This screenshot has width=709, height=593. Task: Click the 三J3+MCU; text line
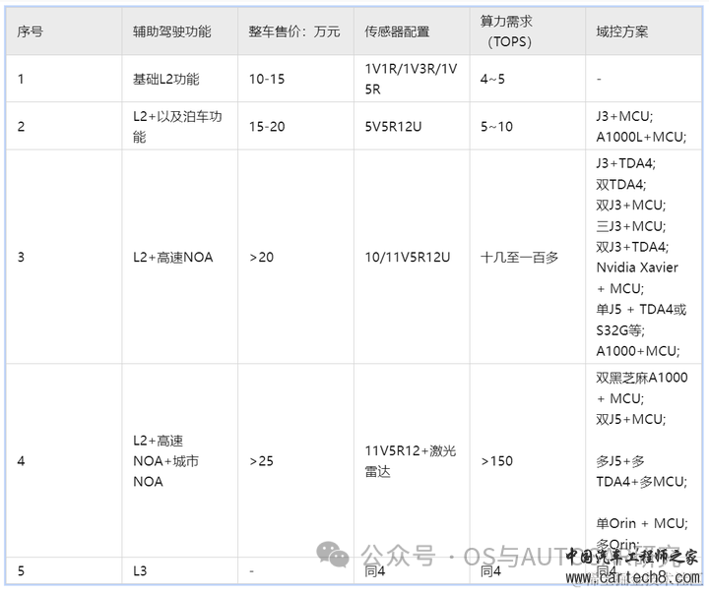tap(631, 226)
